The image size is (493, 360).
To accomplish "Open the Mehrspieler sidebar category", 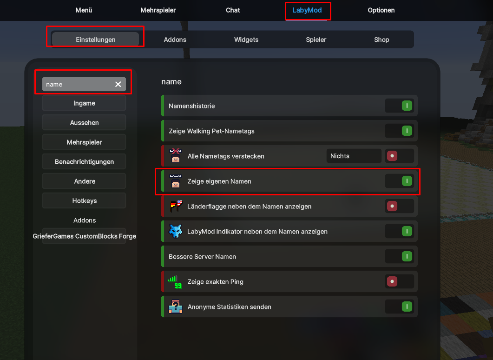I will coord(84,142).
